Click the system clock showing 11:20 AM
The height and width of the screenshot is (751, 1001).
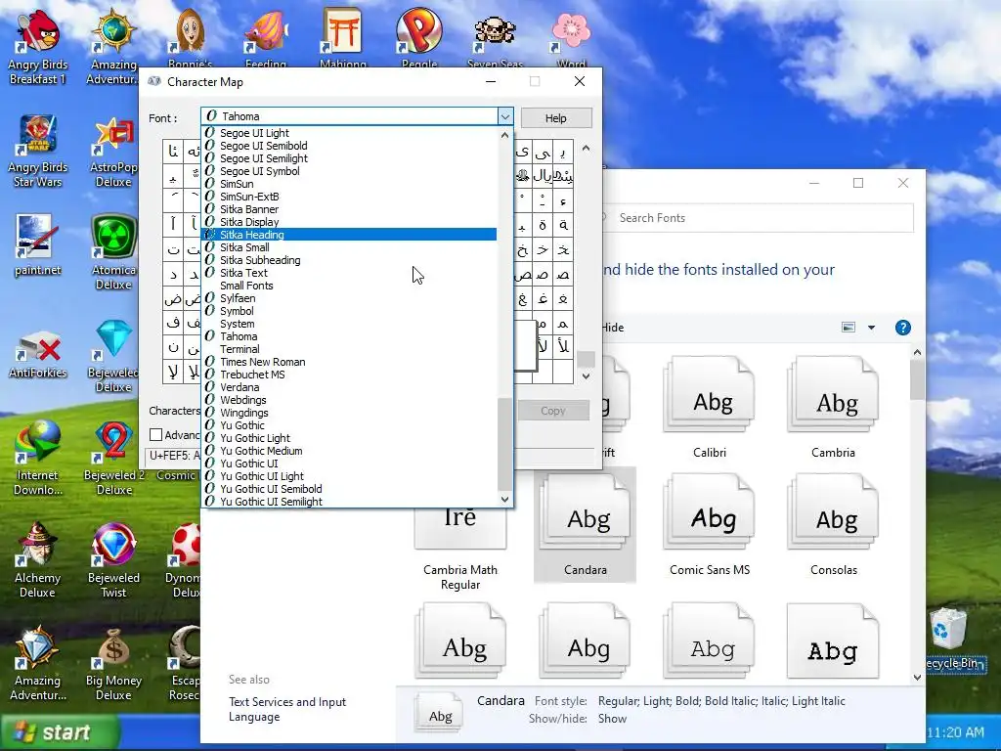[x=956, y=731]
